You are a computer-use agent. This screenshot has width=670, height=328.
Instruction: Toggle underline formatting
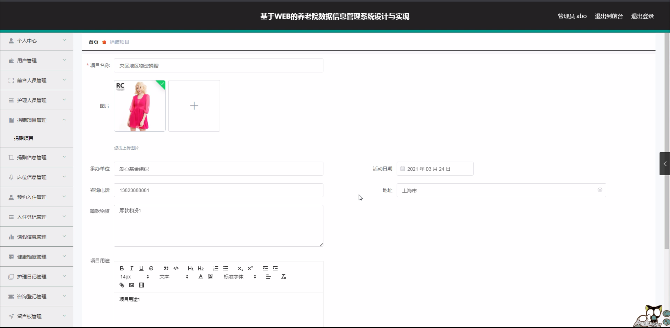coord(141,268)
